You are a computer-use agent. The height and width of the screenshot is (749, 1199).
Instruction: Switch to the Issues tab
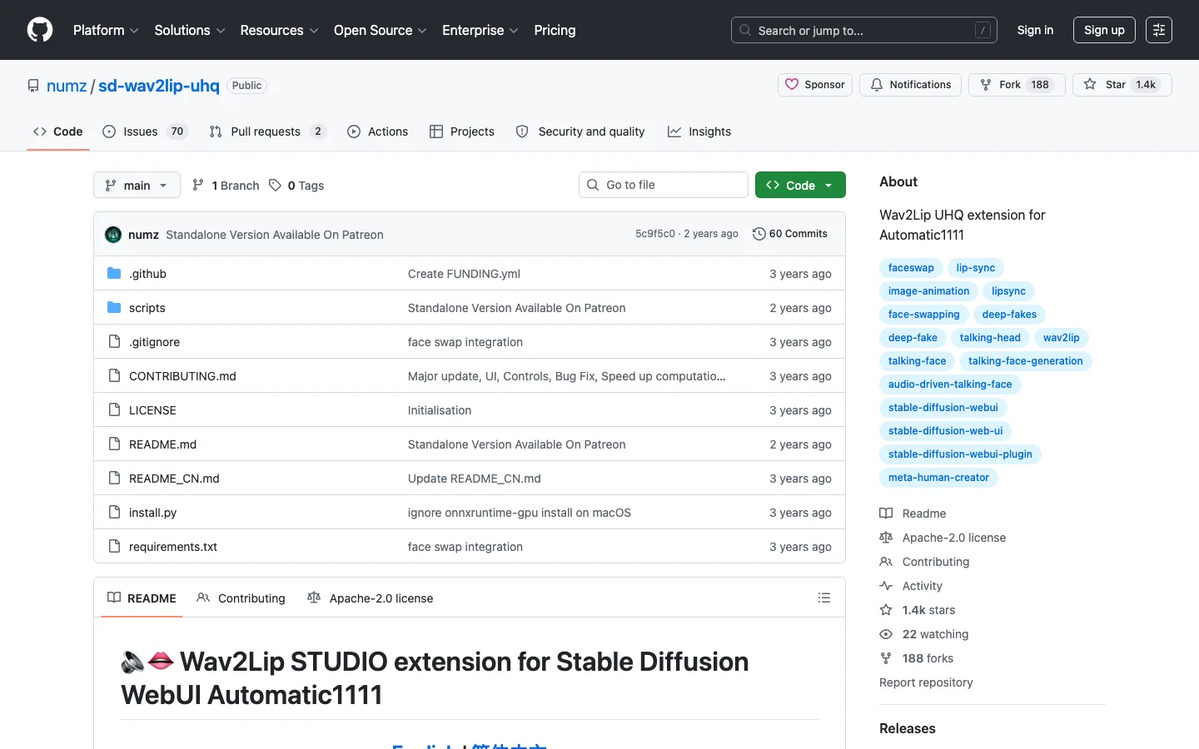click(x=145, y=131)
